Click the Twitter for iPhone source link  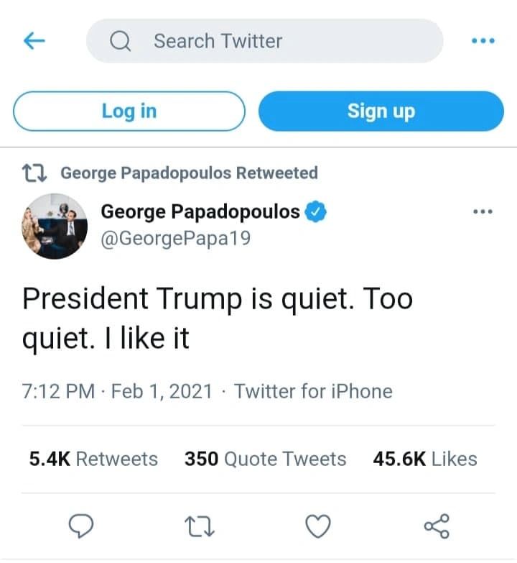pyautogui.click(x=313, y=391)
